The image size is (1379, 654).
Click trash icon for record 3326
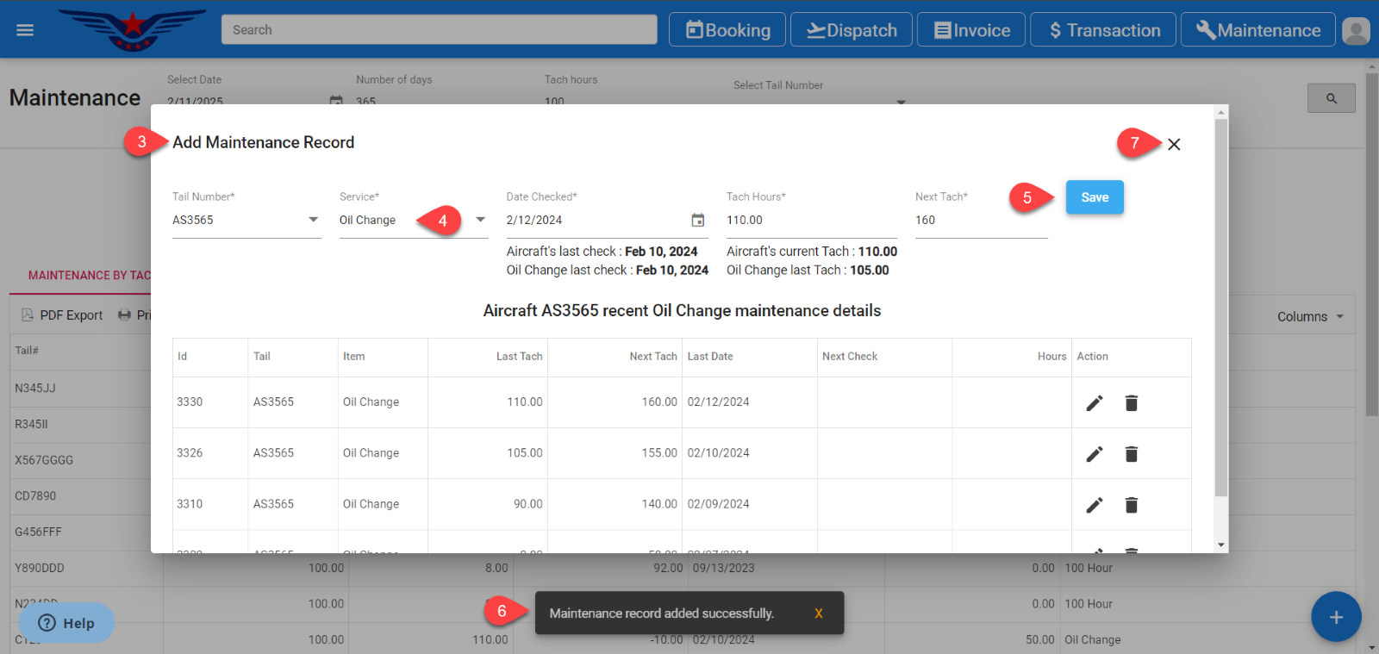1131,454
